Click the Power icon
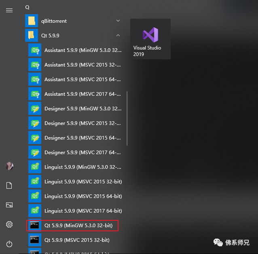The image size is (258, 254). [x=9, y=244]
